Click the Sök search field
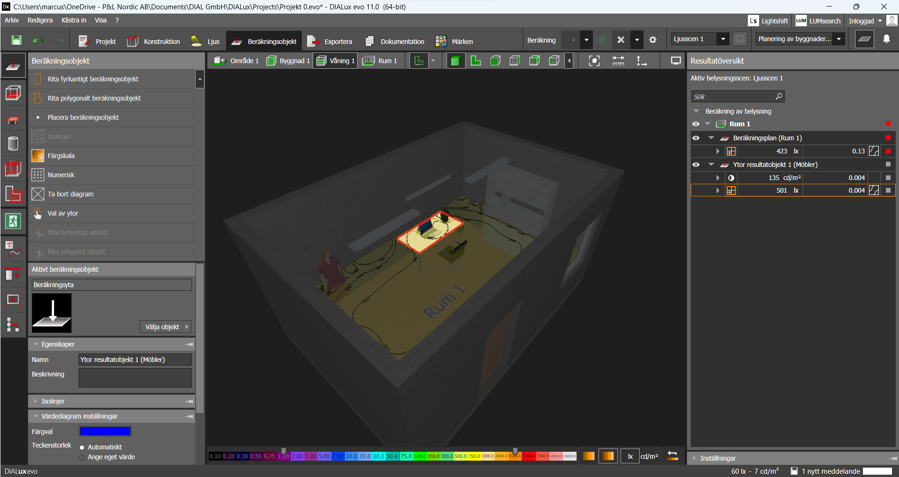 738,96
